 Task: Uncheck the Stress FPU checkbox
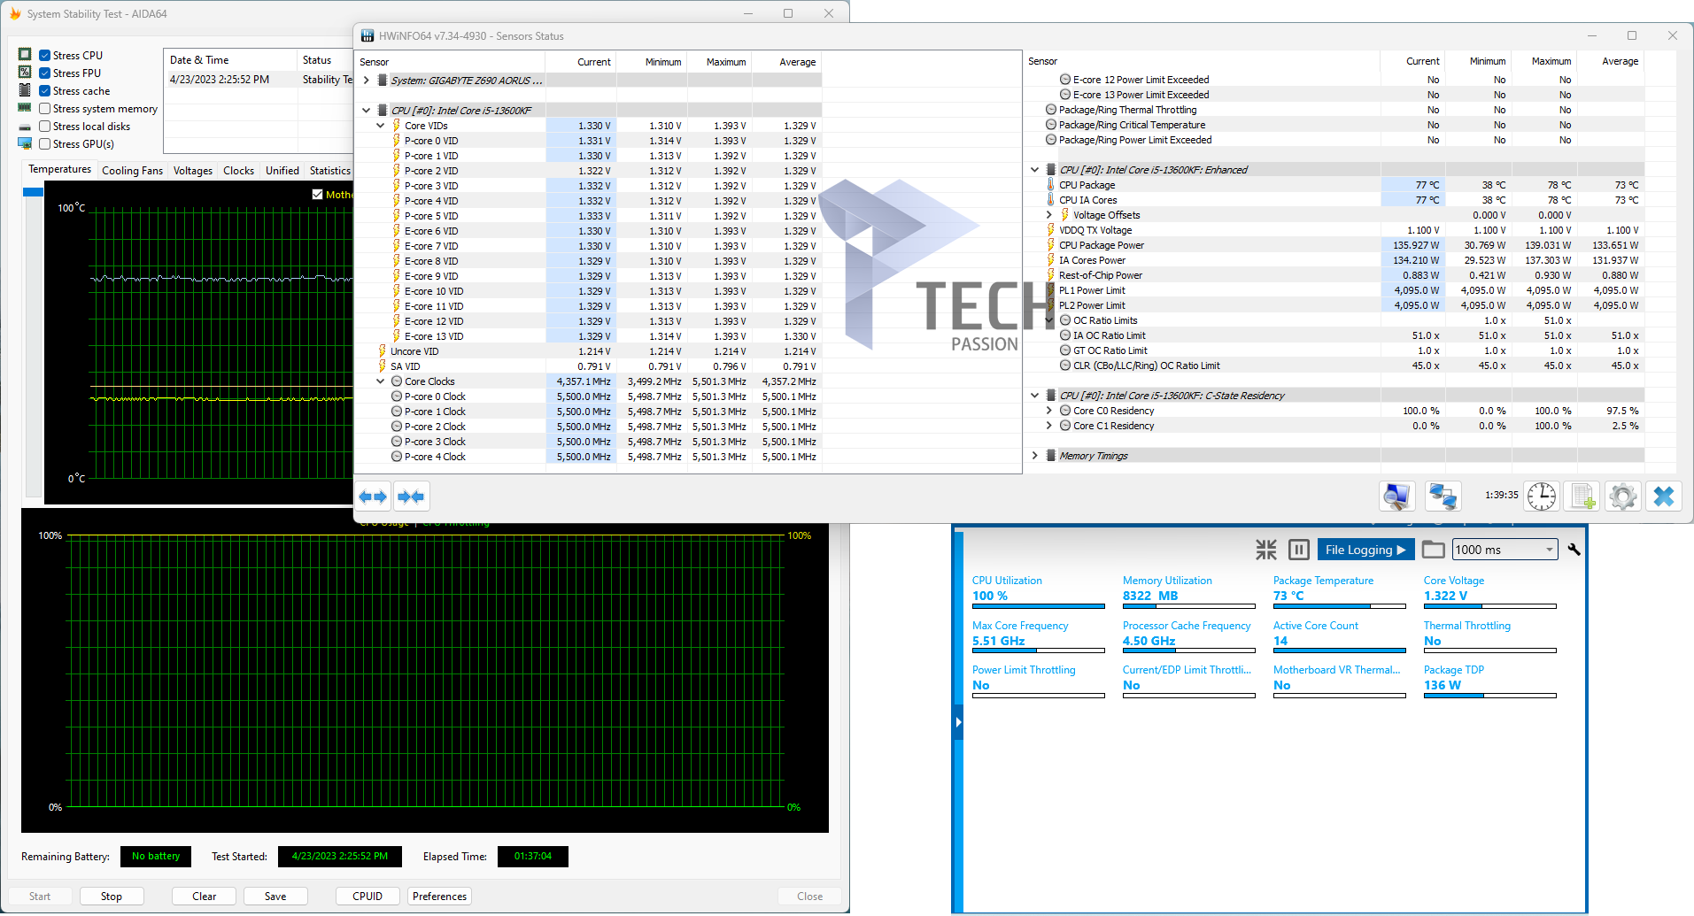[x=45, y=73]
